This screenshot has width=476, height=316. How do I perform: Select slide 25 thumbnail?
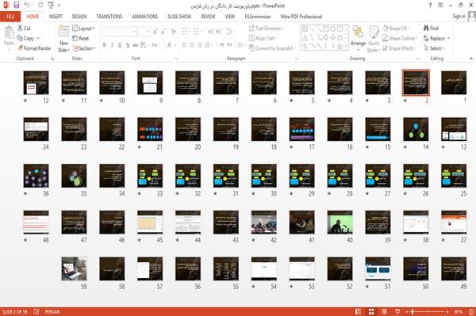tap(454, 176)
